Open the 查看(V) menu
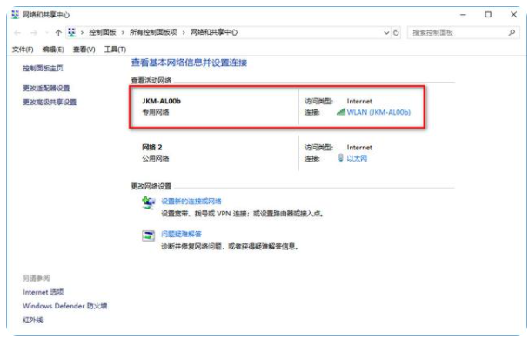Screen dimensions: 529x338 [84, 50]
